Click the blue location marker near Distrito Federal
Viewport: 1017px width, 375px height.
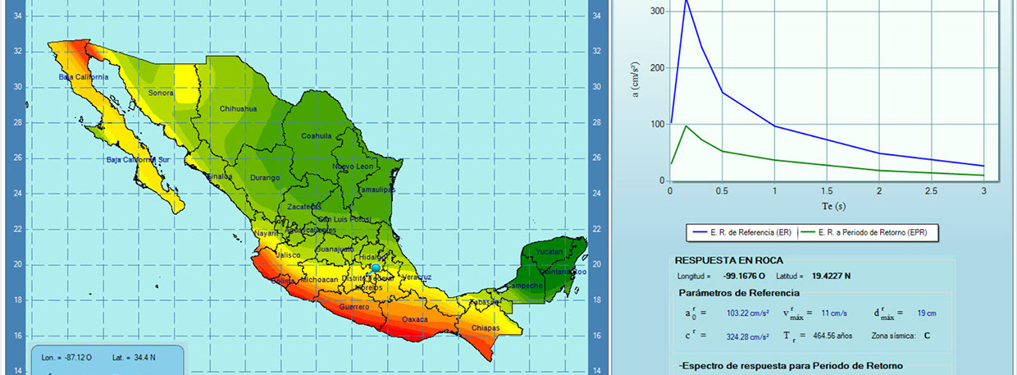point(376,268)
